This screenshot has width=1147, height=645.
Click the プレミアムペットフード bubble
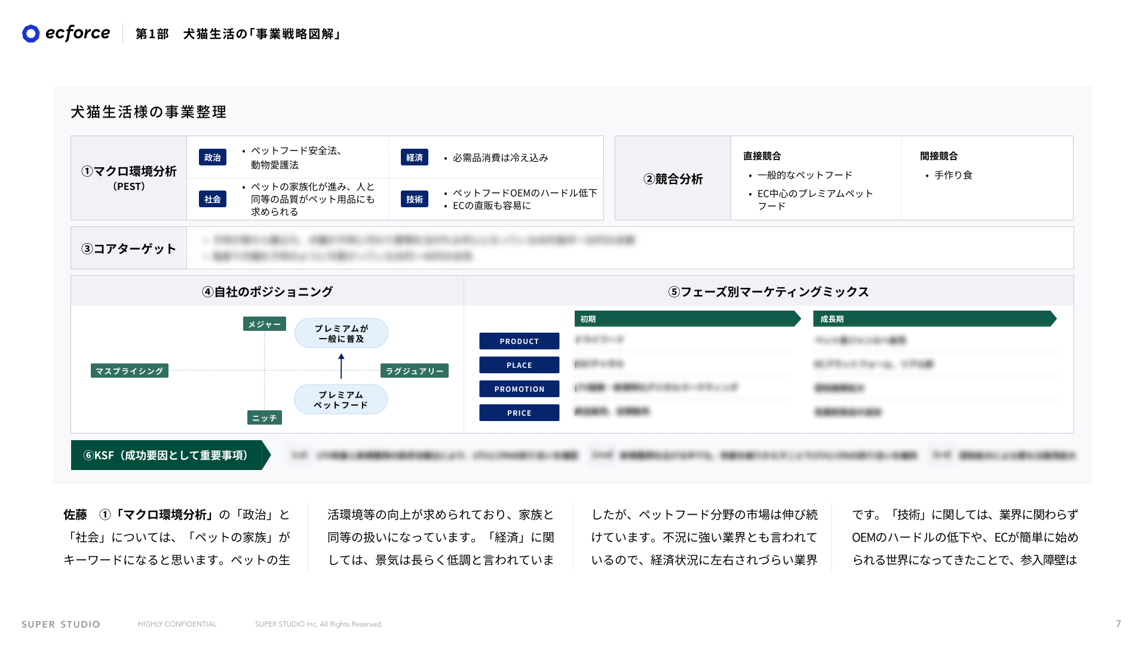click(x=341, y=400)
